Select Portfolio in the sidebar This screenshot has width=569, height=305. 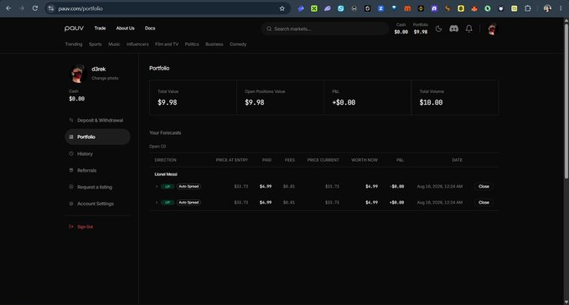pyautogui.click(x=97, y=137)
